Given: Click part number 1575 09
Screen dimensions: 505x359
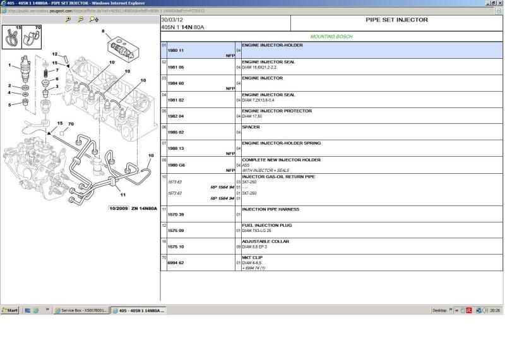Looking at the screenshot, I should click(x=175, y=231).
